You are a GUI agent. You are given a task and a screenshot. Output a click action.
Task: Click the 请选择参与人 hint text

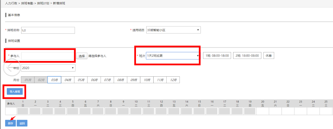click(97, 56)
